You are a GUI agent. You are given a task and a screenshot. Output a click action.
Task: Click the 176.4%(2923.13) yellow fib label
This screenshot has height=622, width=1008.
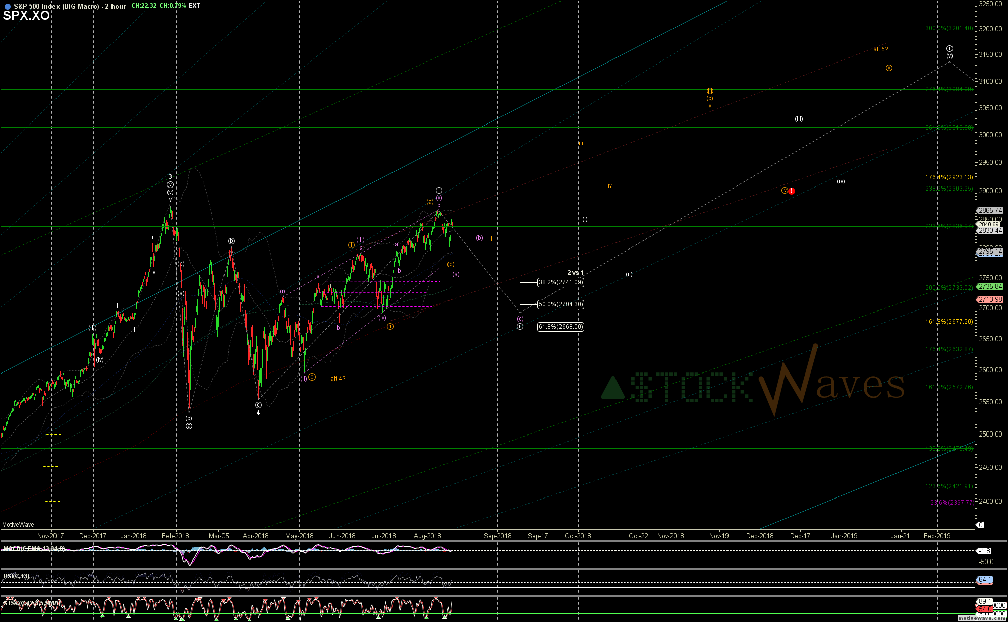pyautogui.click(x=949, y=177)
